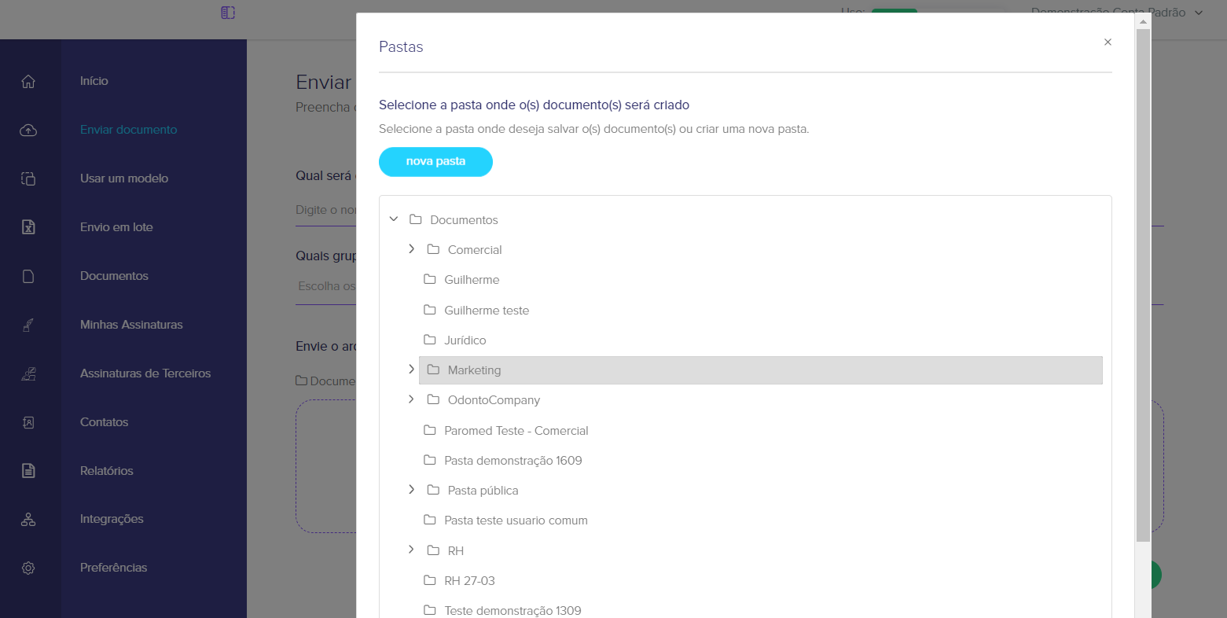This screenshot has height=618, width=1227.
Task: Click the home icon in sidebar
Action: pyautogui.click(x=28, y=81)
